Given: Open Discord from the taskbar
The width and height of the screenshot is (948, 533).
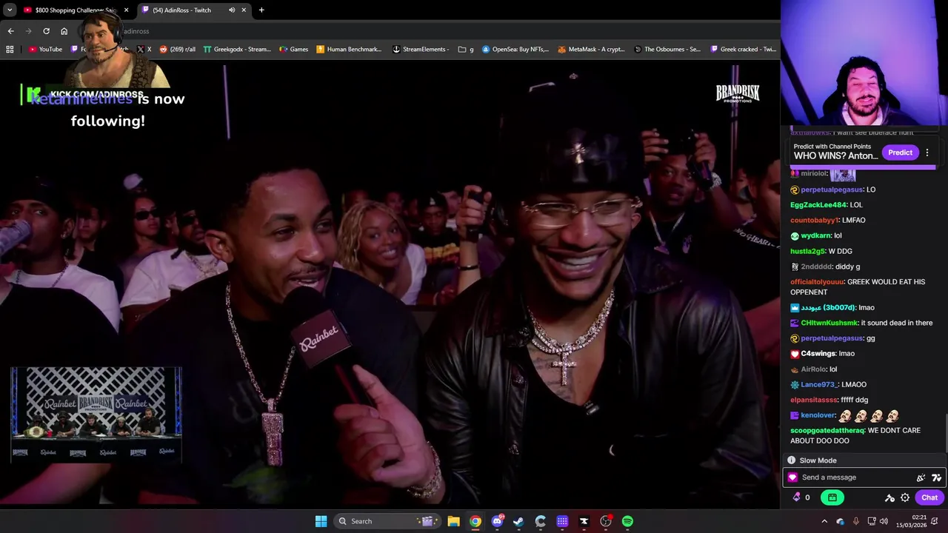Looking at the screenshot, I should [x=498, y=521].
